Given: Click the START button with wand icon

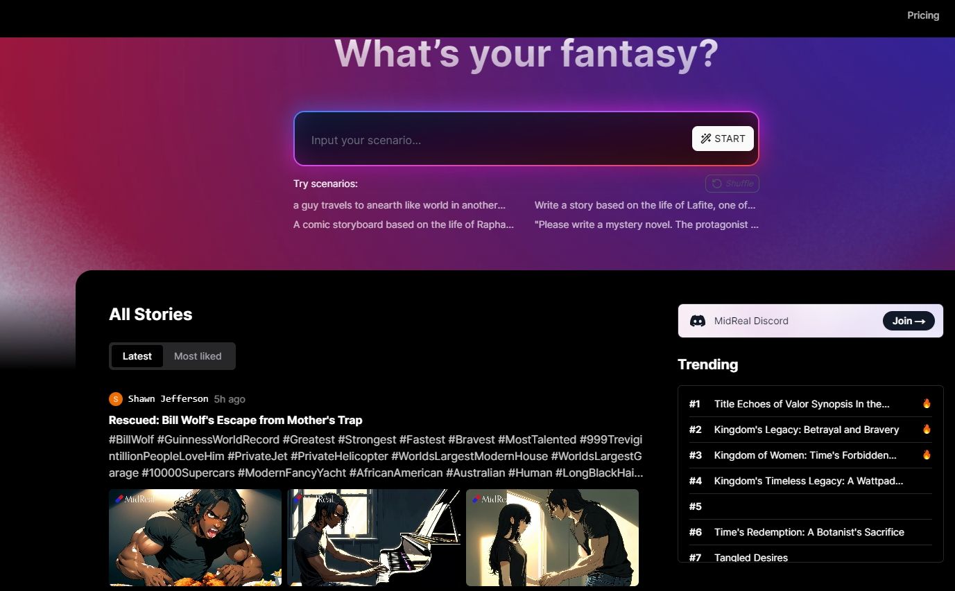Looking at the screenshot, I should click(723, 139).
